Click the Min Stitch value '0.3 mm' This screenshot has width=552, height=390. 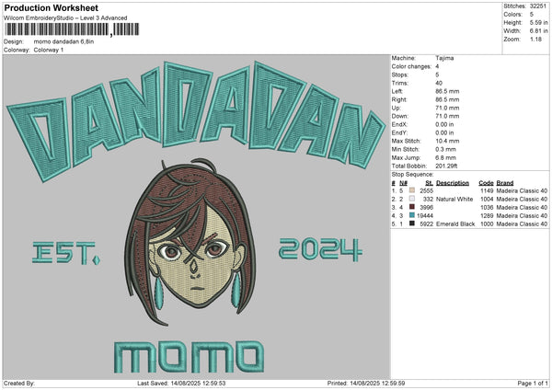tap(446, 149)
